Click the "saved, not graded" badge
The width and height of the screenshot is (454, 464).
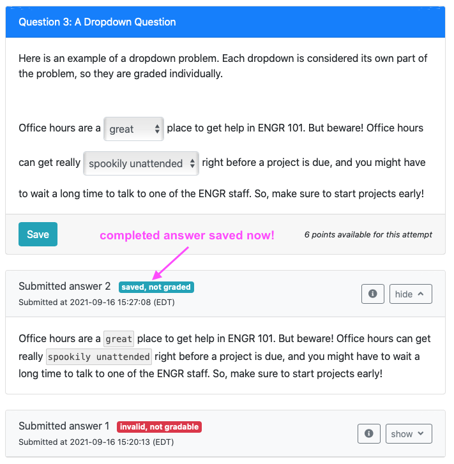(x=156, y=287)
